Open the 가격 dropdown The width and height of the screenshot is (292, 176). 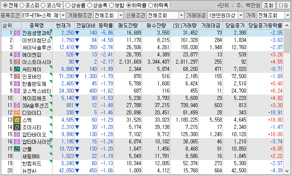288,16
